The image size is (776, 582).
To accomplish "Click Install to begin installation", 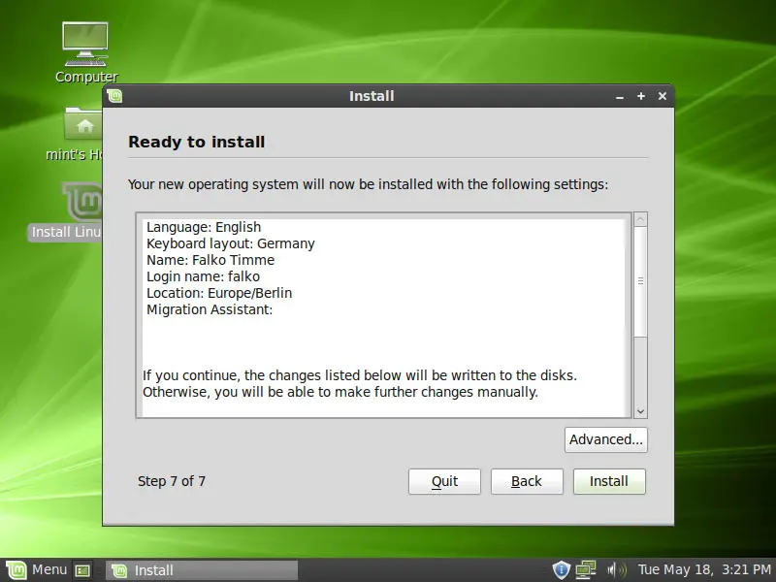I will tap(609, 481).
